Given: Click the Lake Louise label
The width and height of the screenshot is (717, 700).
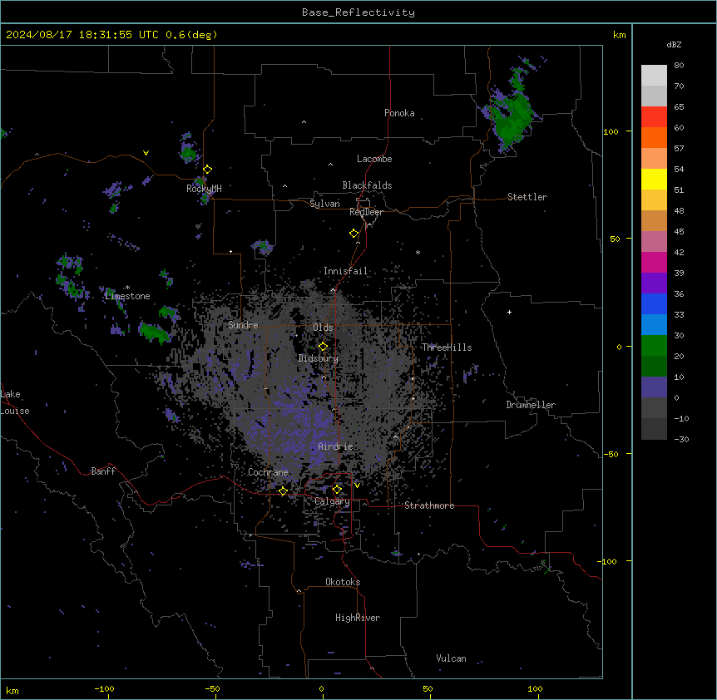Looking at the screenshot, I should coord(15,402).
